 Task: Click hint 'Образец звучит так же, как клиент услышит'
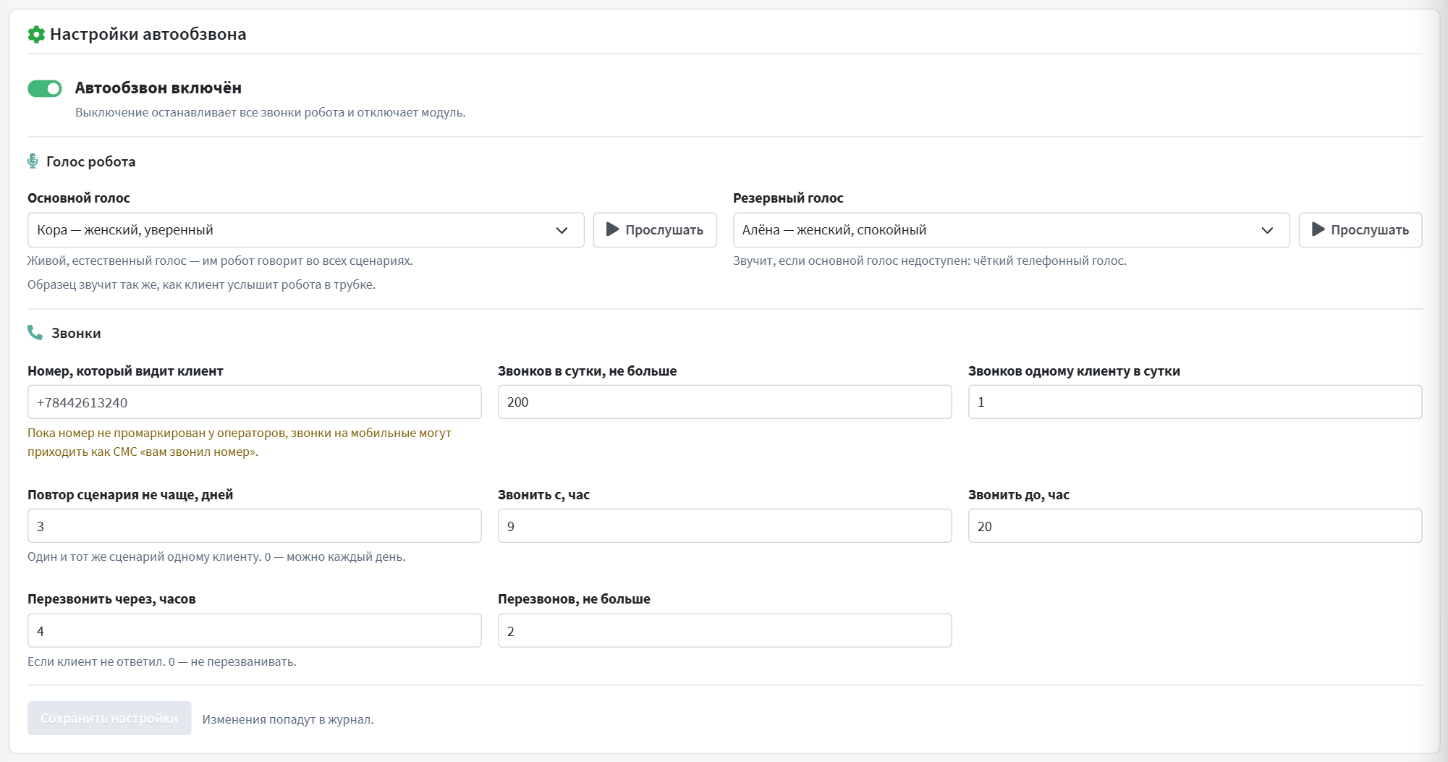pyautogui.click(x=201, y=284)
